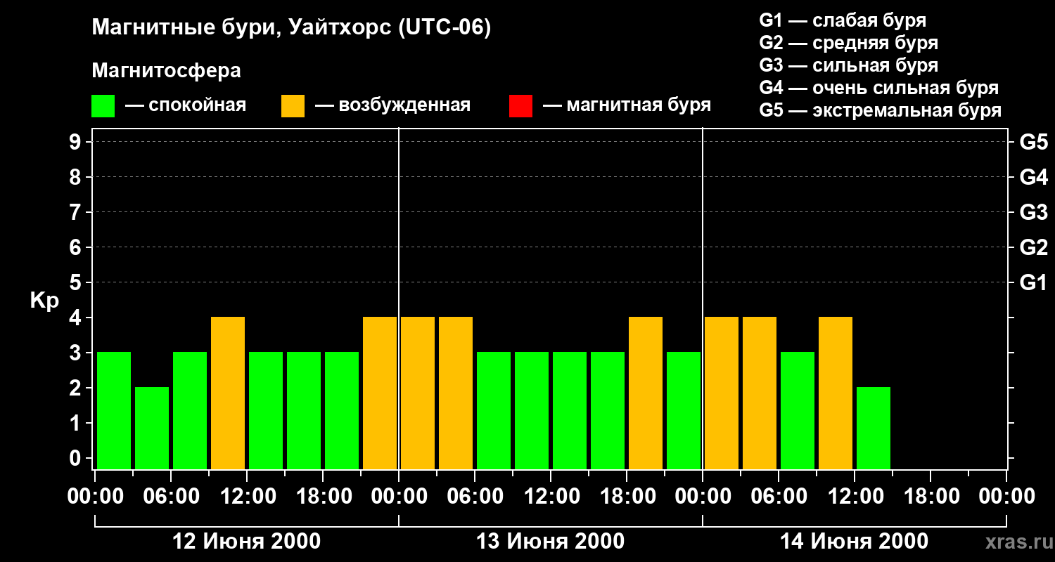1055x562 pixels.
Task: Click the 13 June 00:00–03:00 orange bar
Action: 418,393
